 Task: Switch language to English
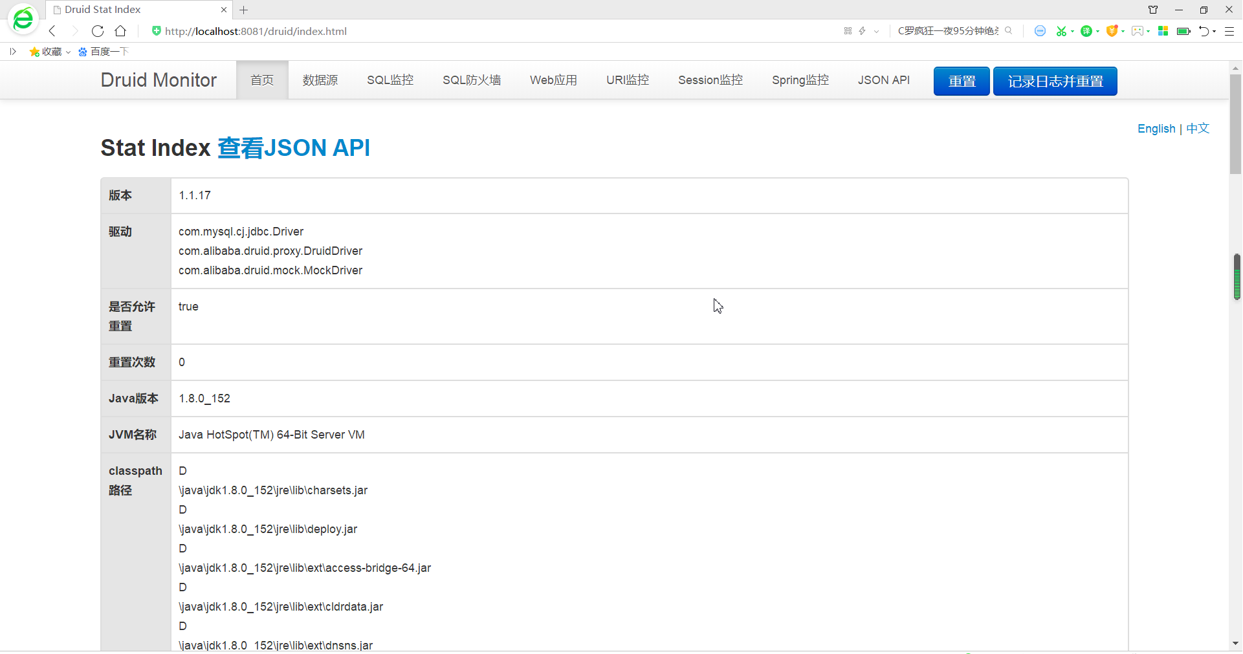(1156, 129)
